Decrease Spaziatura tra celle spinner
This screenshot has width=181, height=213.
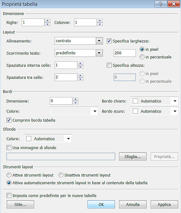80,79
